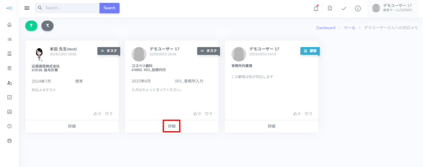Toggle the hamburger menu
Screen dimensions: 423x167
(27, 8)
